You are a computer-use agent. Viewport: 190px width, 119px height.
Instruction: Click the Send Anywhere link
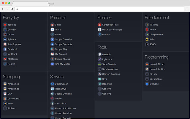pos(110,69)
